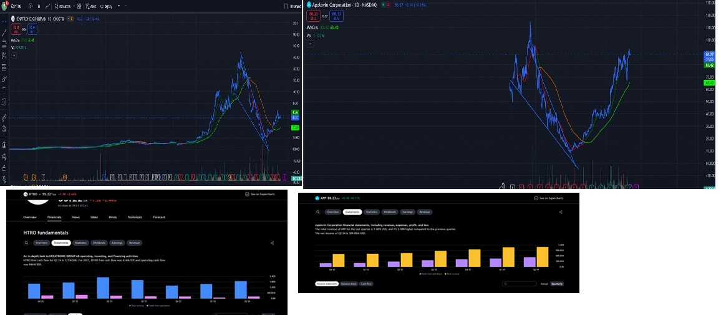The width and height of the screenshot is (721, 315).
Task: Toggle lock all drawings padlock
Action: (x=4, y=168)
